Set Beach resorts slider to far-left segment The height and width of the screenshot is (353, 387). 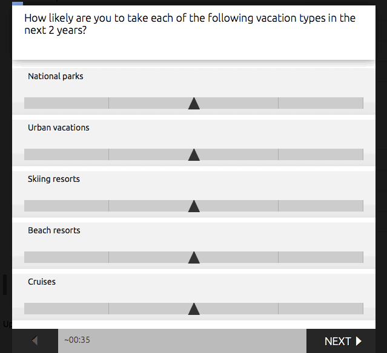pyautogui.click(x=67, y=257)
